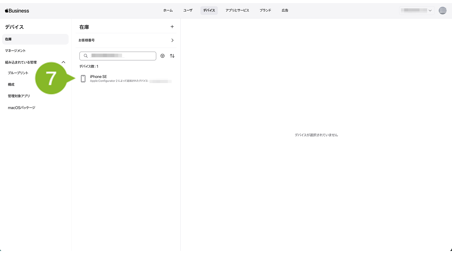Expand the お客様番号 row chevron
Screen dimensions: 452x254
click(x=172, y=40)
